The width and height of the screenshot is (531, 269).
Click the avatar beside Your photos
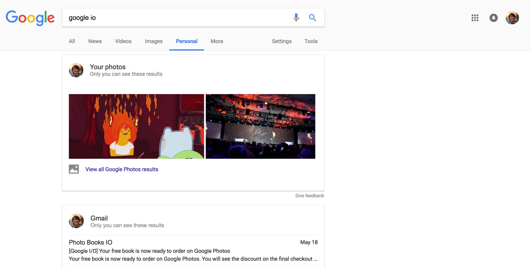click(76, 70)
